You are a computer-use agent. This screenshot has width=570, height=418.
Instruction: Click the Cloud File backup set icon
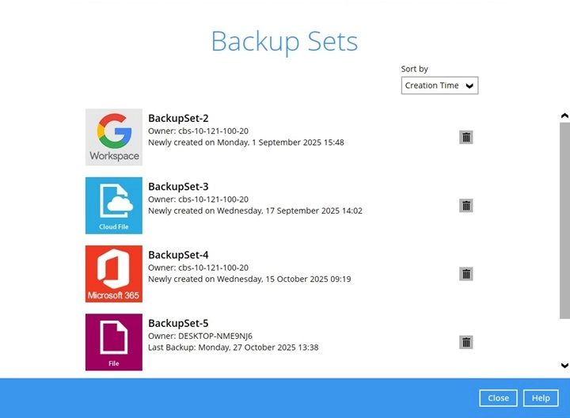coord(114,205)
